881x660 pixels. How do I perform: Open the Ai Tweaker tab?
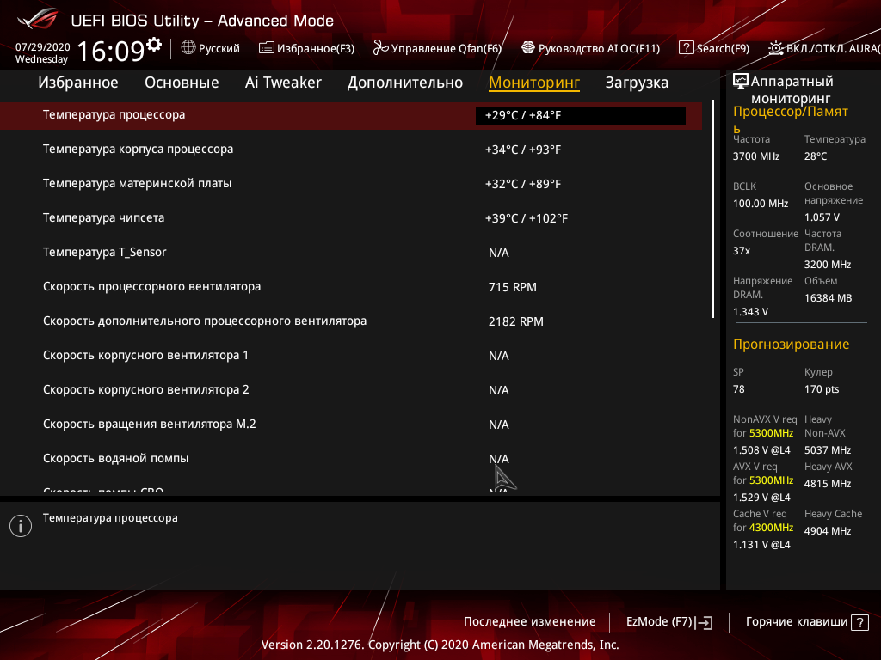(x=283, y=82)
